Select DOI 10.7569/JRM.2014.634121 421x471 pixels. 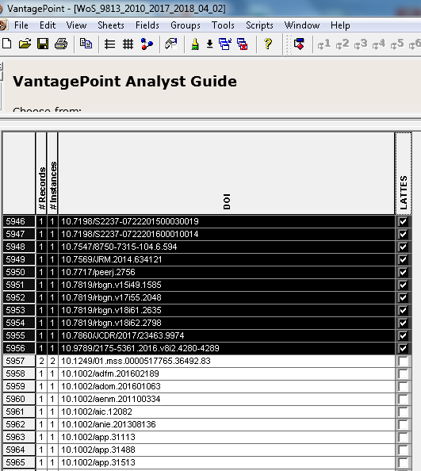point(227,259)
